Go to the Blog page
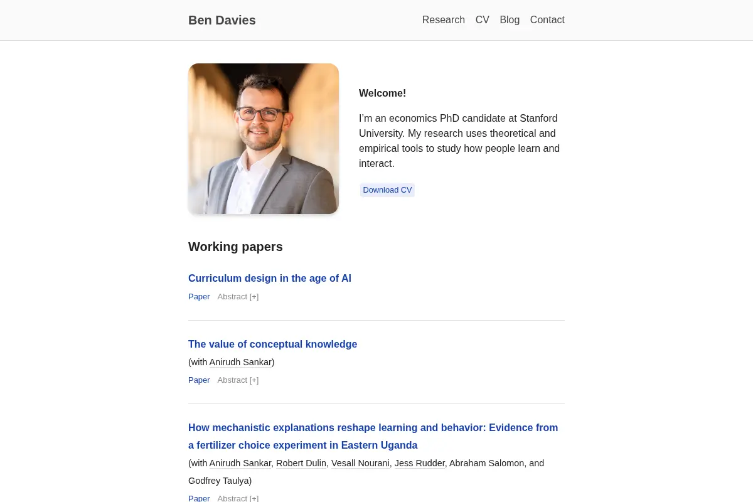 [510, 20]
